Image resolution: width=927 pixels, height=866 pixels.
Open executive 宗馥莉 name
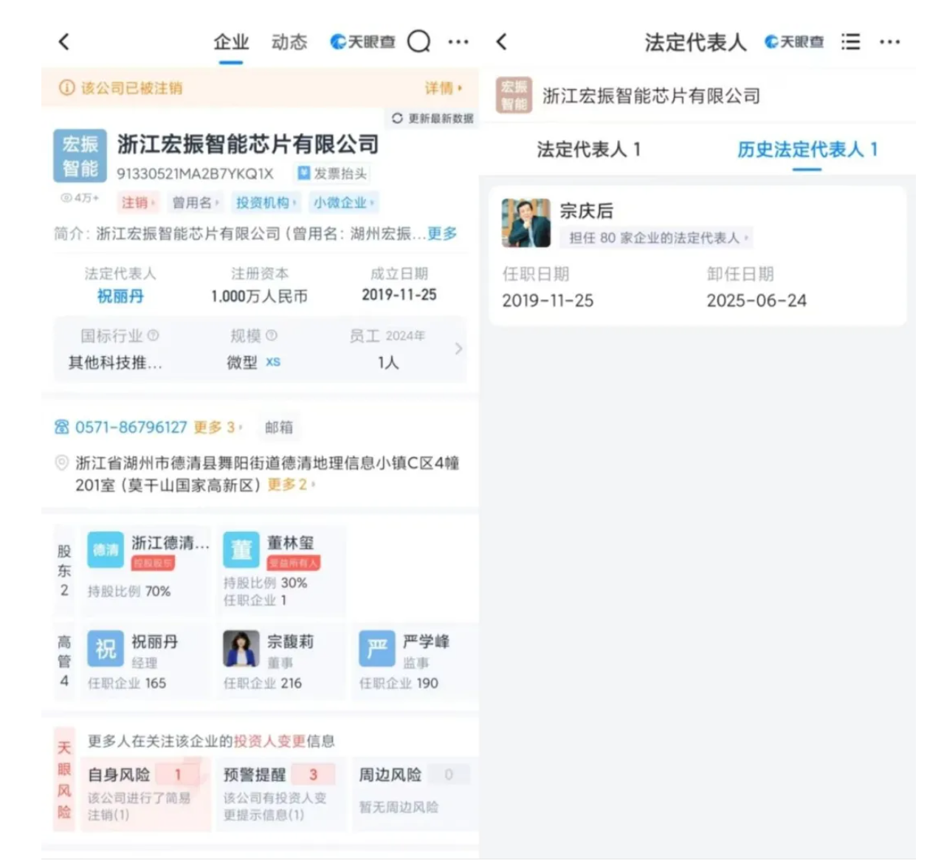pos(291,642)
